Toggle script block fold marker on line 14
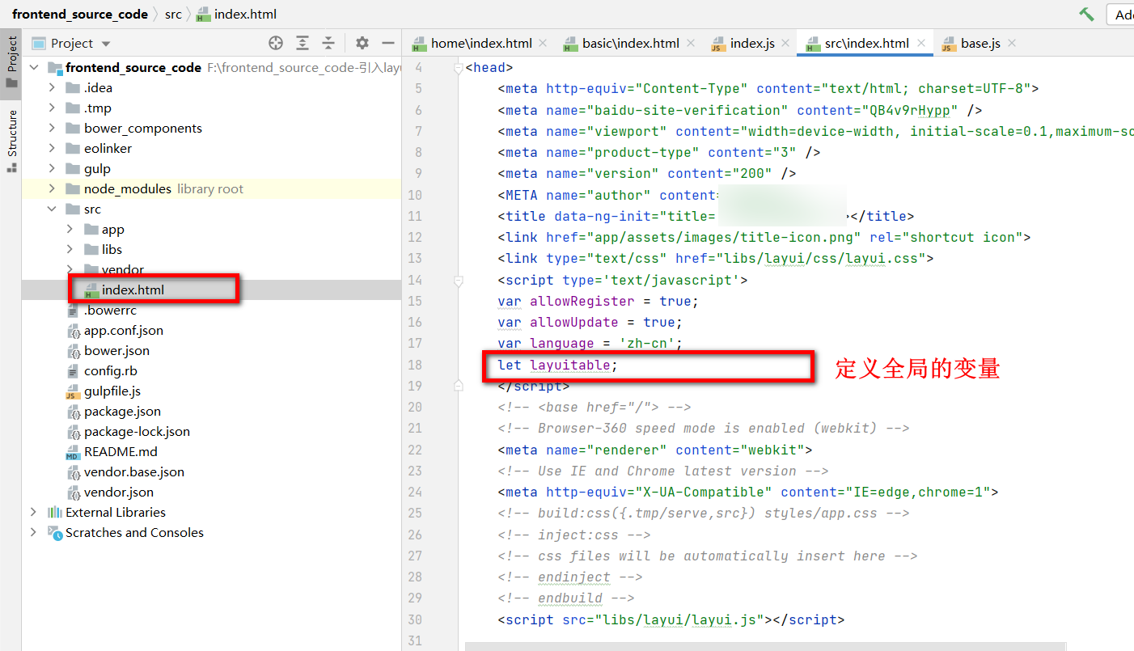 point(459,281)
